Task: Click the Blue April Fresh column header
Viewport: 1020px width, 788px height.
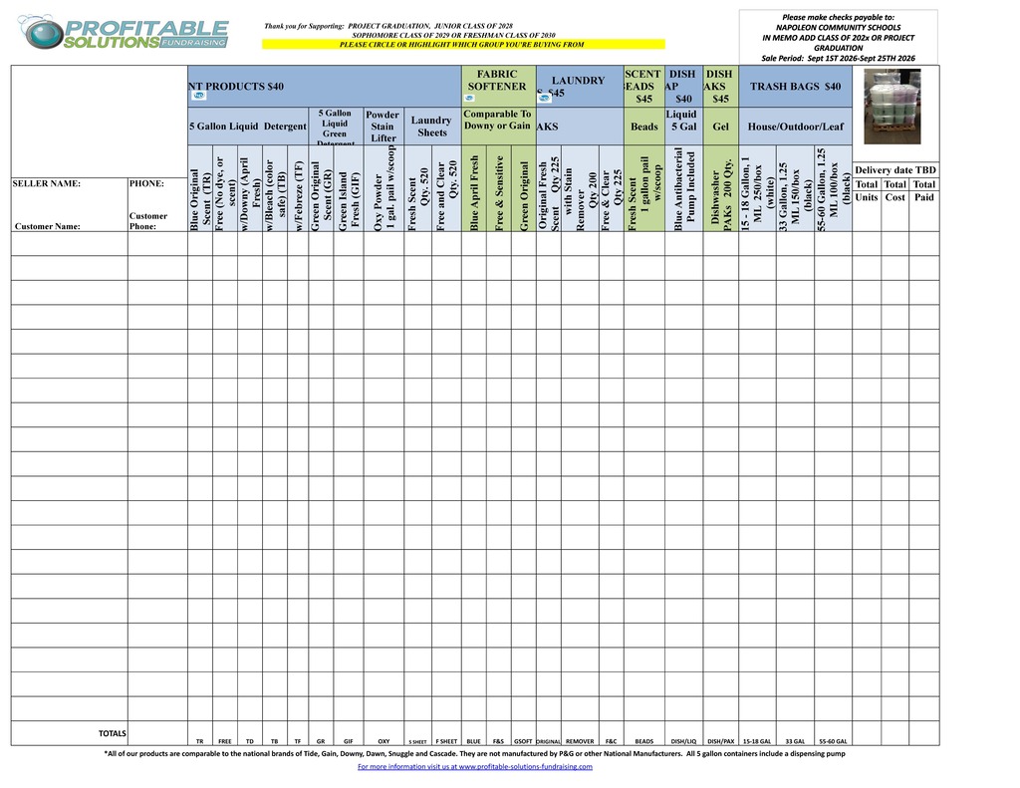Action: (473, 188)
